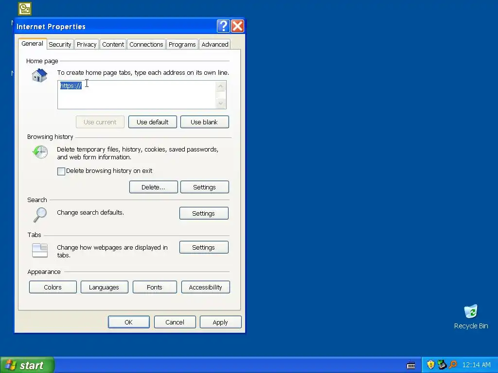Click the search magnifying glass icon

(x=40, y=215)
